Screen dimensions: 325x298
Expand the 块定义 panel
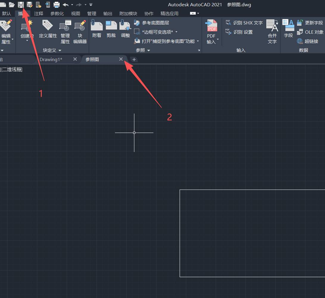[52, 50]
